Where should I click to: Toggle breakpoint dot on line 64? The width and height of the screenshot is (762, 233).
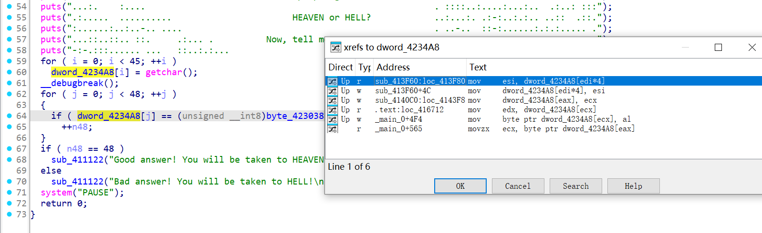tap(10, 116)
